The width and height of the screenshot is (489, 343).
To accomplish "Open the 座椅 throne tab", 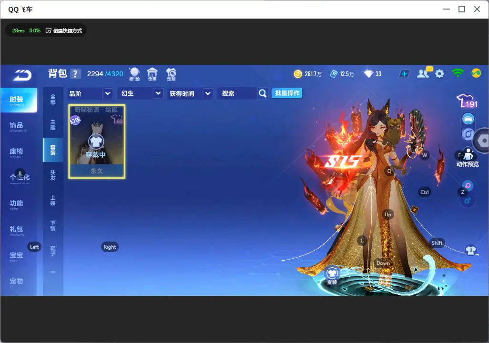I will point(17,152).
